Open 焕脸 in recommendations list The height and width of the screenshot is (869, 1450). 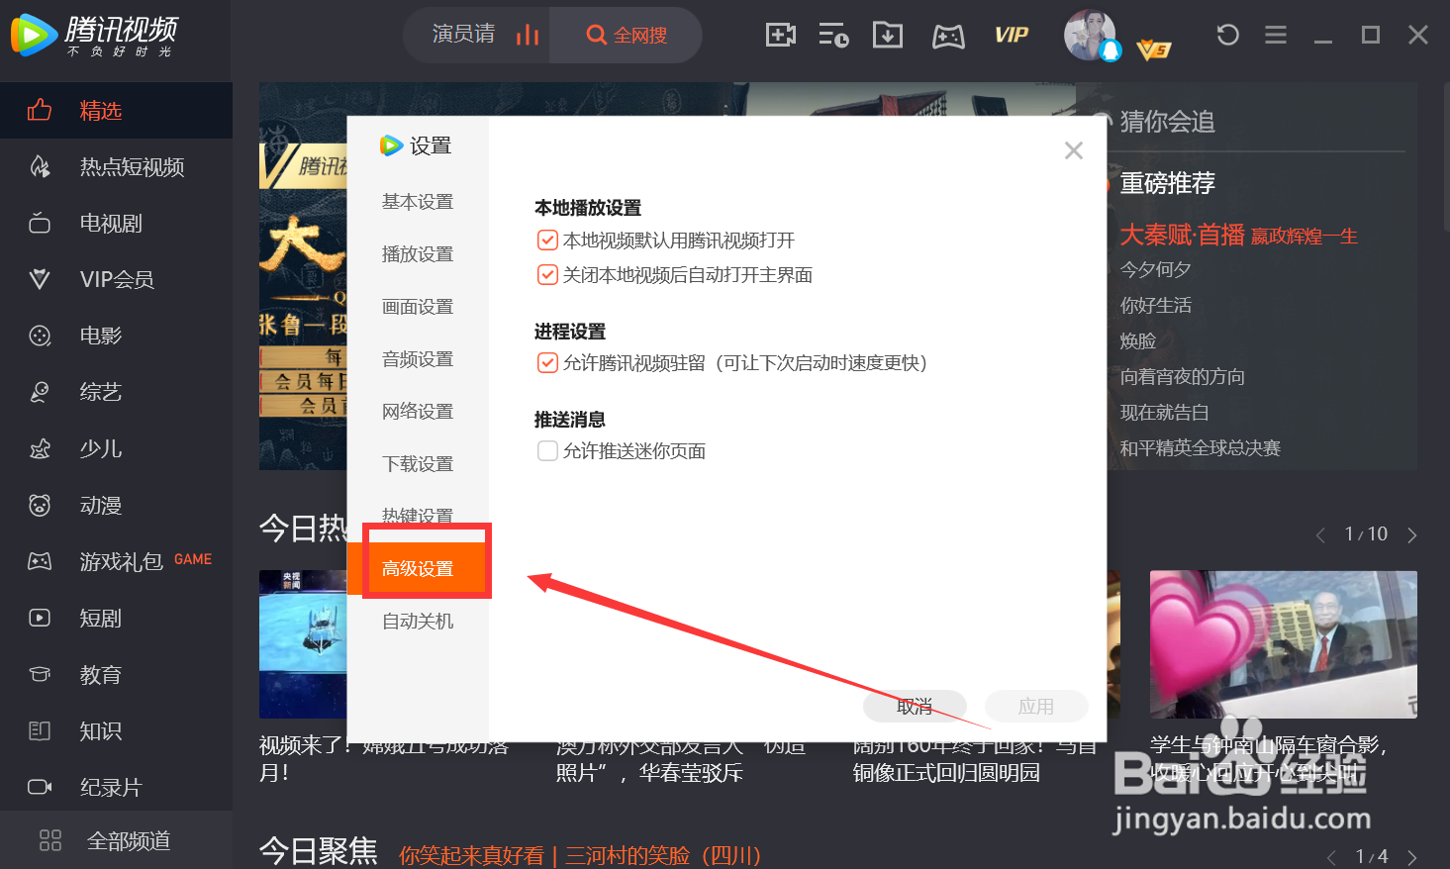(x=1137, y=340)
